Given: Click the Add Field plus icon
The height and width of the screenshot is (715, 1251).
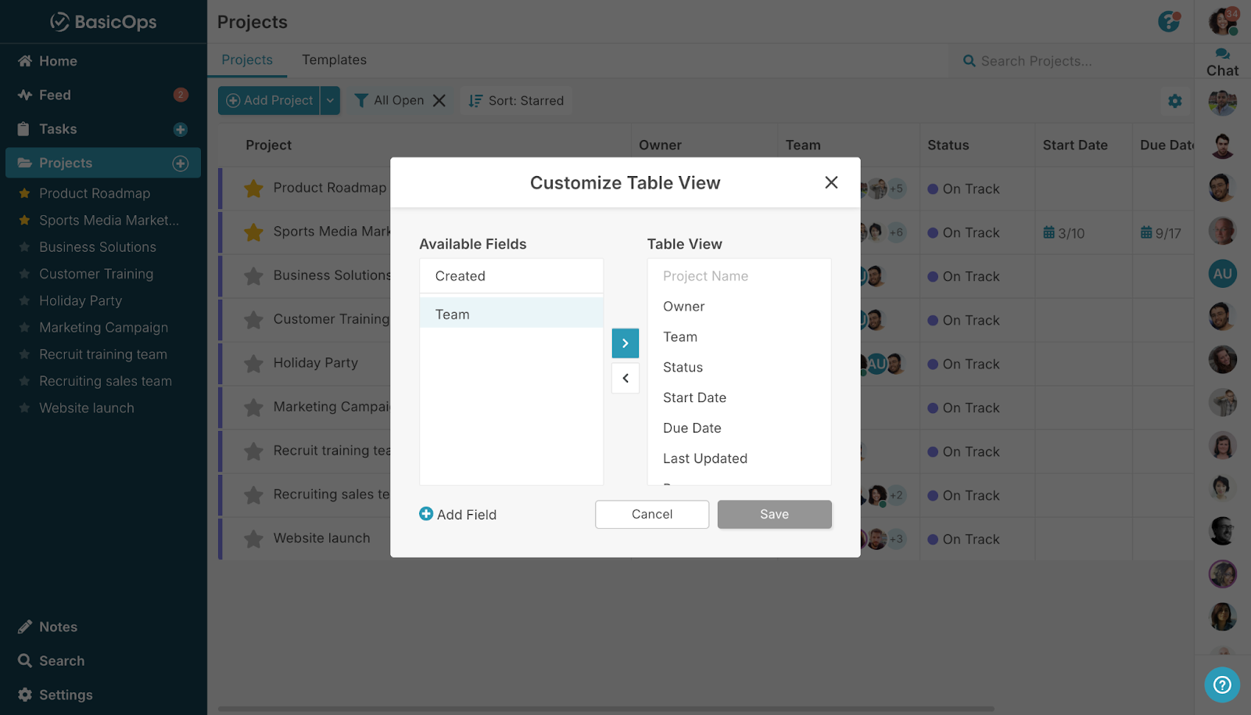Looking at the screenshot, I should pos(426,514).
